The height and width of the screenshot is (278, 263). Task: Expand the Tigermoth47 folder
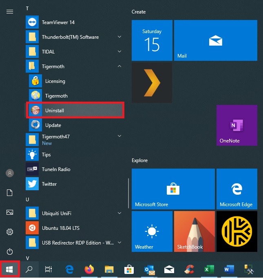(x=74, y=140)
